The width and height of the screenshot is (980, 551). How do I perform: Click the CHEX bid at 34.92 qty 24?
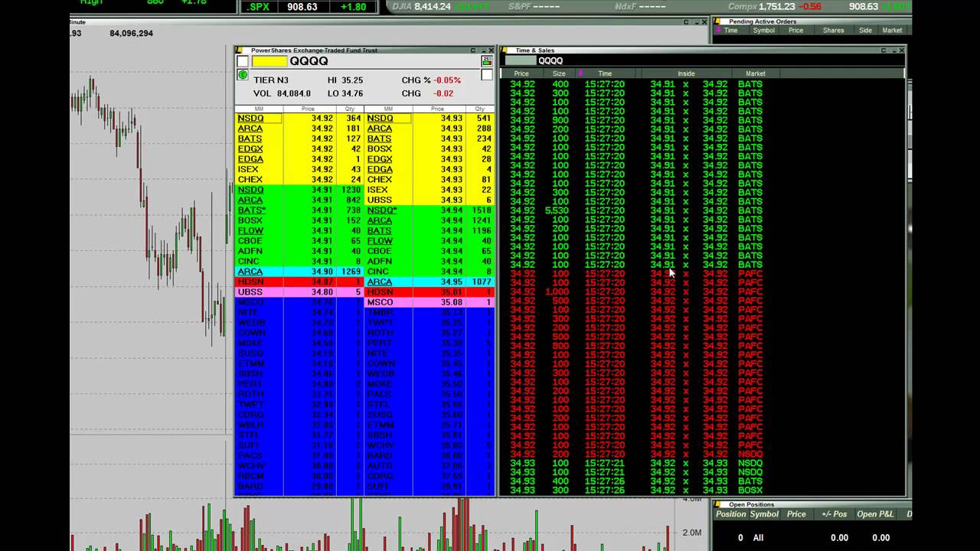click(x=299, y=180)
